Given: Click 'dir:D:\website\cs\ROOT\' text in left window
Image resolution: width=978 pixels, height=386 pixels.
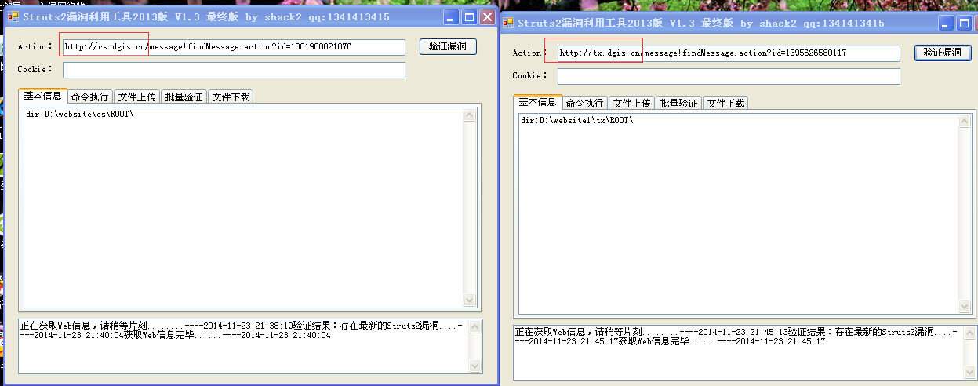Looking at the screenshot, I should (x=80, y=115).
